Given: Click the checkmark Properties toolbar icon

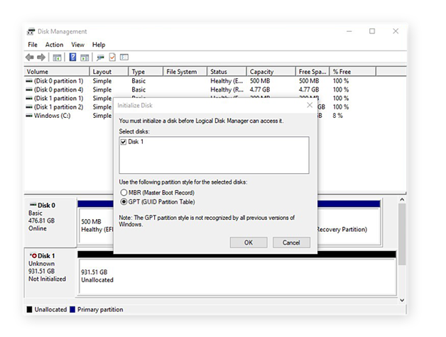Looking at the screenshot, I should 112,57.
